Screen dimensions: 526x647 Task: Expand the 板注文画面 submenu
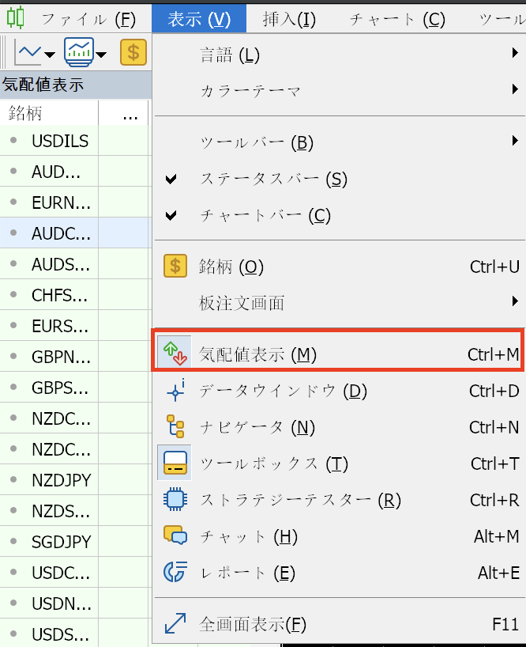click(x=242, y=302)
